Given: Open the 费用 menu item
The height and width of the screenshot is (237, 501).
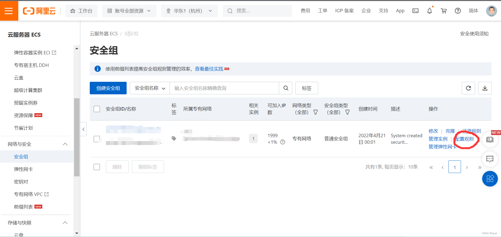Looking at the screenshot, I should 305,11.
